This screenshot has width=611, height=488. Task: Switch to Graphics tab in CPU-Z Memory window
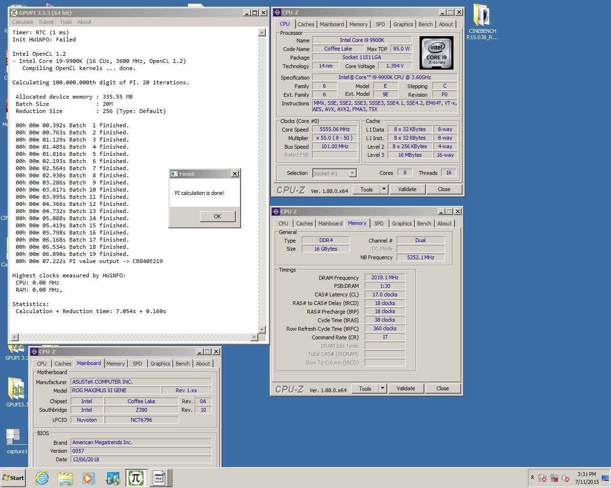coord(402,224)
